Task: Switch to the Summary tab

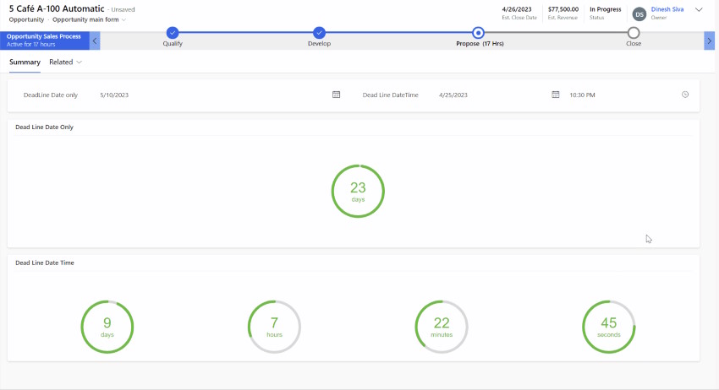Action: (x=25, y=62)
